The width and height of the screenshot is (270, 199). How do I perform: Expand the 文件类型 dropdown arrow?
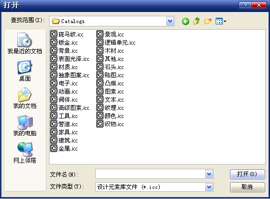(209, 187)
